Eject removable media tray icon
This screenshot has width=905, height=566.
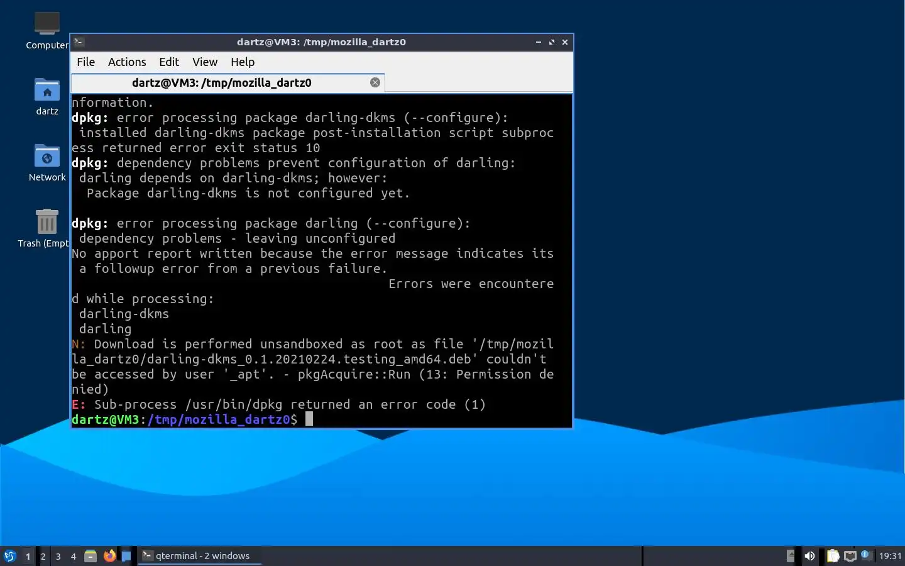click(791, 556)
